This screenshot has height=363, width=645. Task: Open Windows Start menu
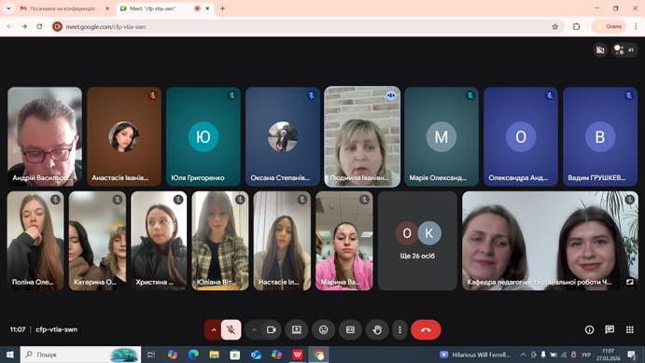tap(10, 355)
